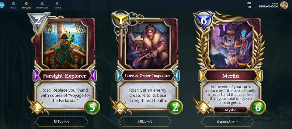Viewport: 292px width, 129px height.
Task: Select the Merlin card artwork
Action: tap(231, 45)
